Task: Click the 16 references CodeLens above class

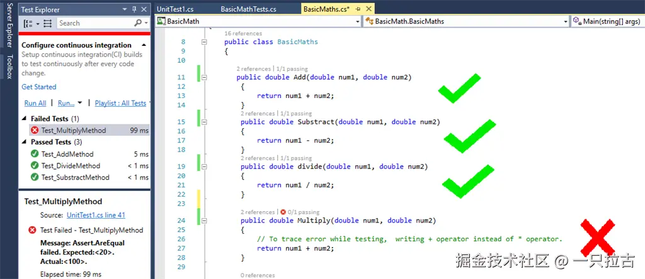Action: point(244,33)
